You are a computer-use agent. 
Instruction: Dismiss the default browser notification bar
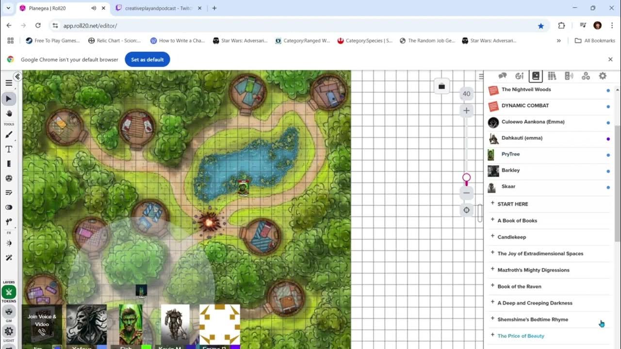click(x=610, y=59)
